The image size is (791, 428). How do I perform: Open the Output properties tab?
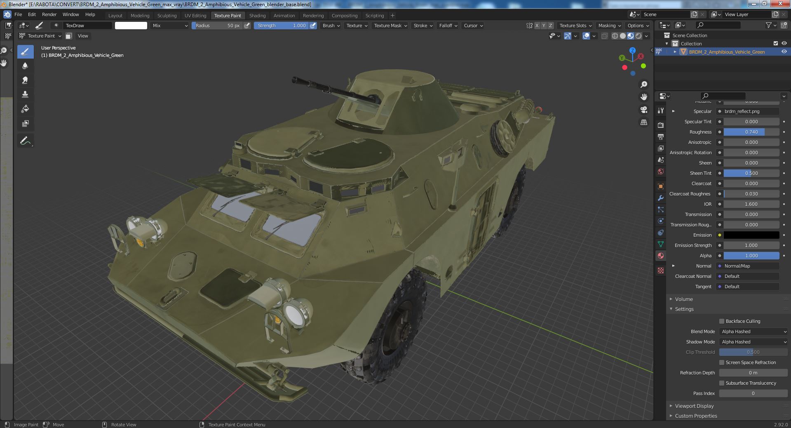(661, 136)
